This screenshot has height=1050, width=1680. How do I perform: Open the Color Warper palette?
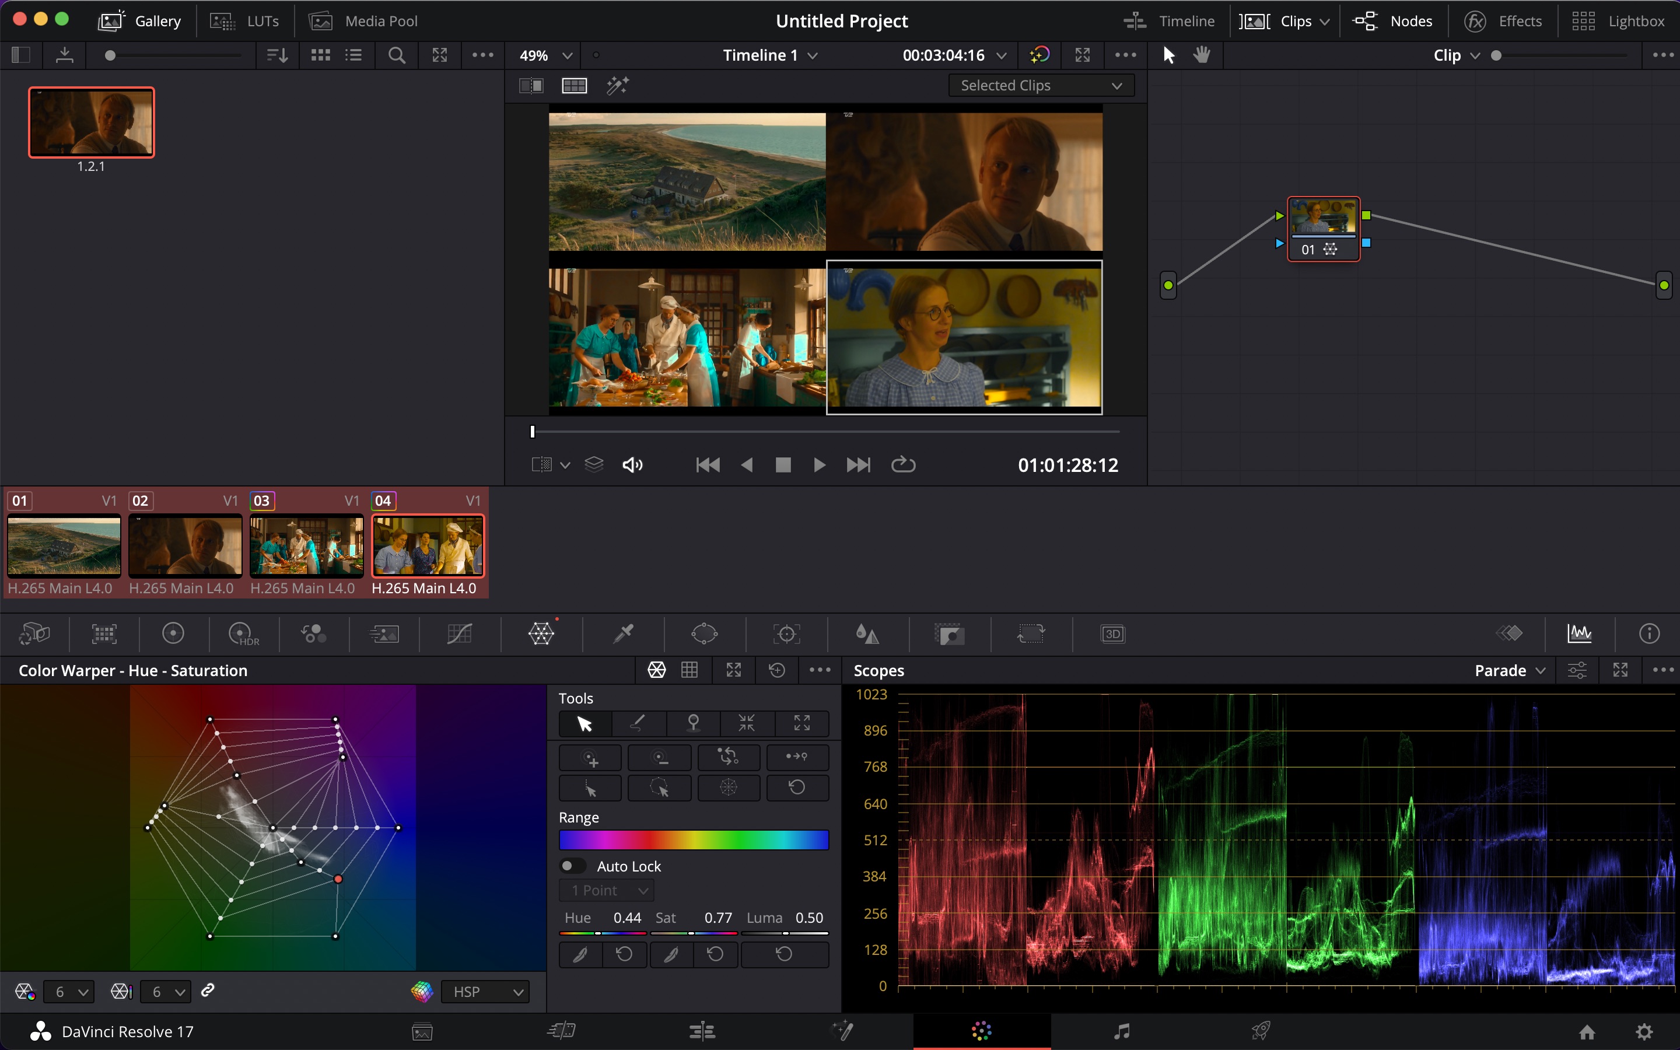541,633
